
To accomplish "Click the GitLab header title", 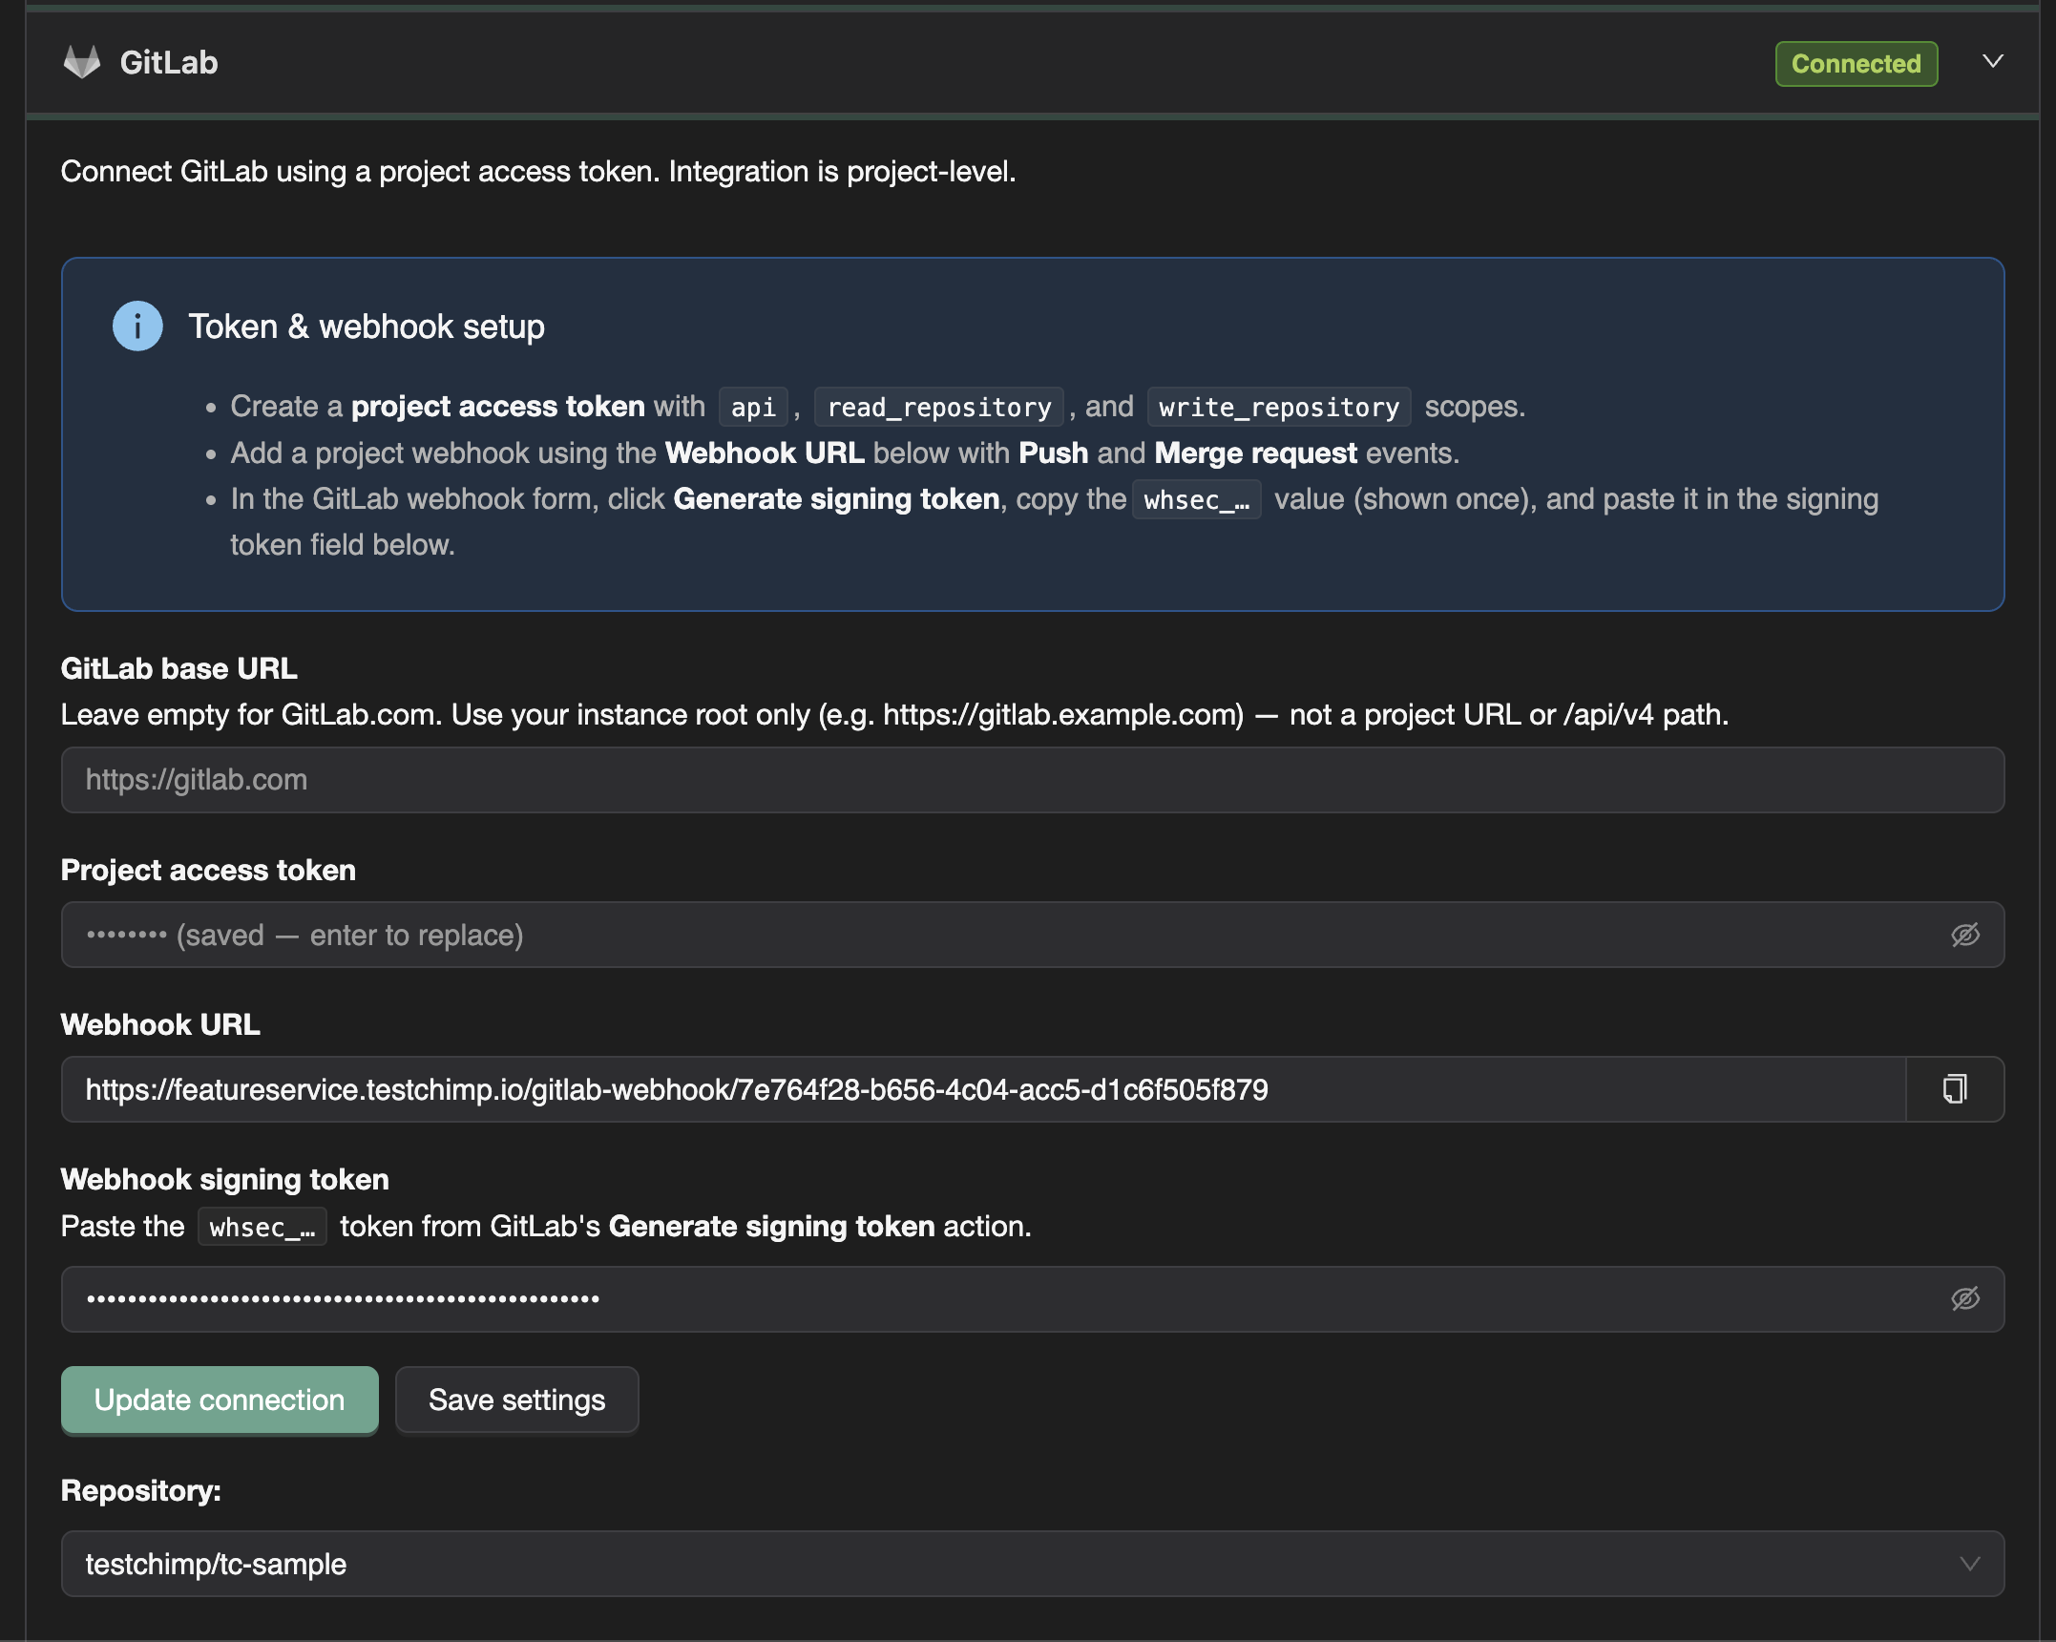I will pyautogui.click(x=169, y=63).
